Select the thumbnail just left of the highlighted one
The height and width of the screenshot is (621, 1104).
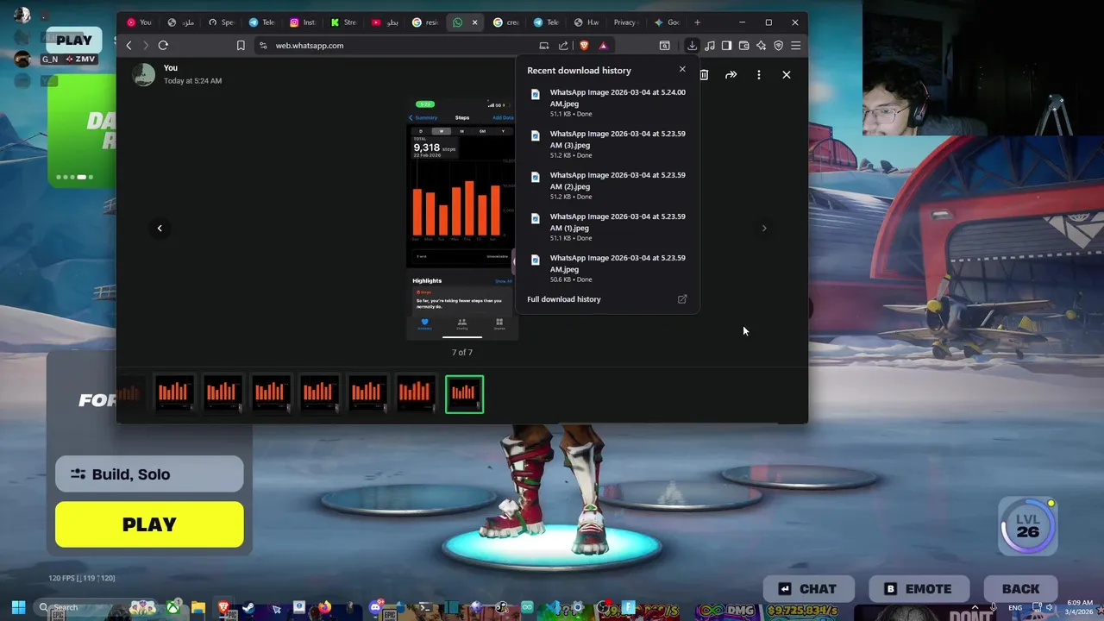coord(416,394)
